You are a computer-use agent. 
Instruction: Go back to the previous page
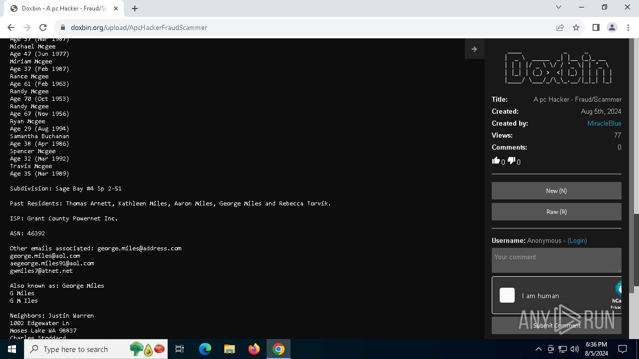(x=11, y=27)
